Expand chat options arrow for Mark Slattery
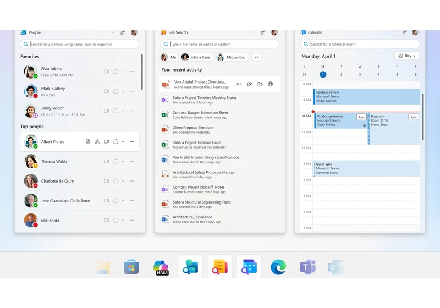 [x=123, y=91]
